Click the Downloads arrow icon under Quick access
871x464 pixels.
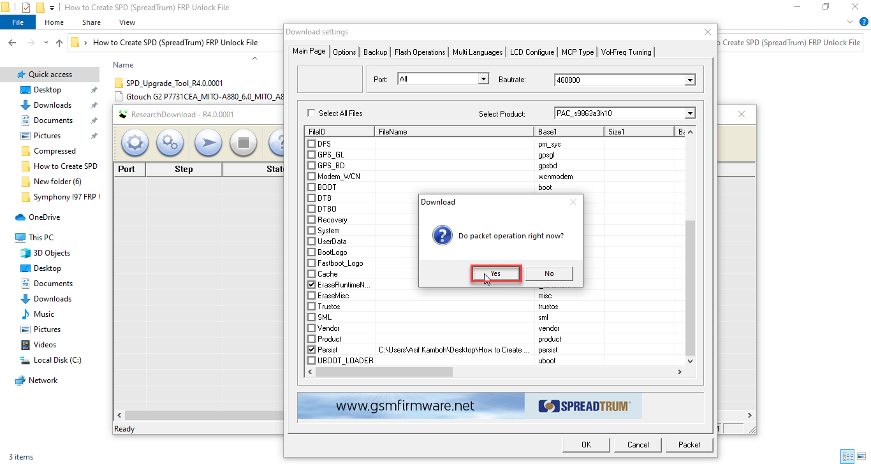tap(26, 105)
